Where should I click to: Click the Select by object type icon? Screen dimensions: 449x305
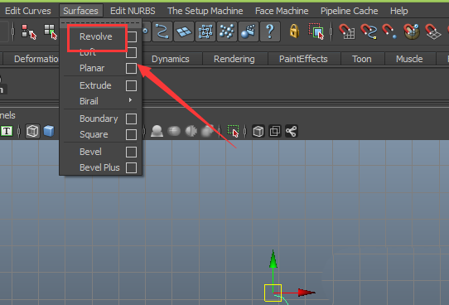51,31
